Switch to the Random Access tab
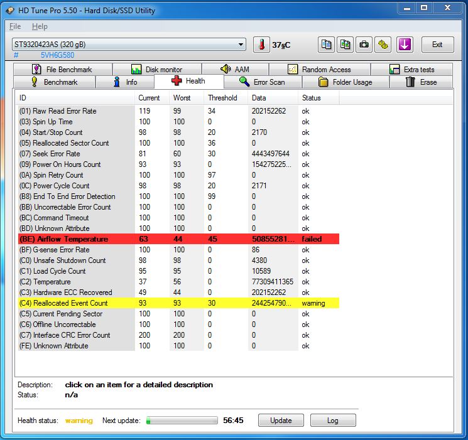Screen dimensions: 468x440 point(319,70)
